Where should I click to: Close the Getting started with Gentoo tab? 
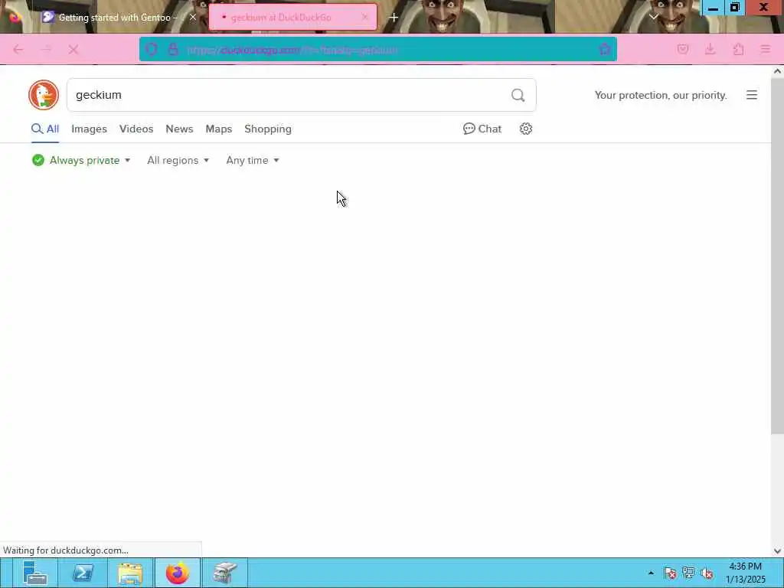[192, 17]
